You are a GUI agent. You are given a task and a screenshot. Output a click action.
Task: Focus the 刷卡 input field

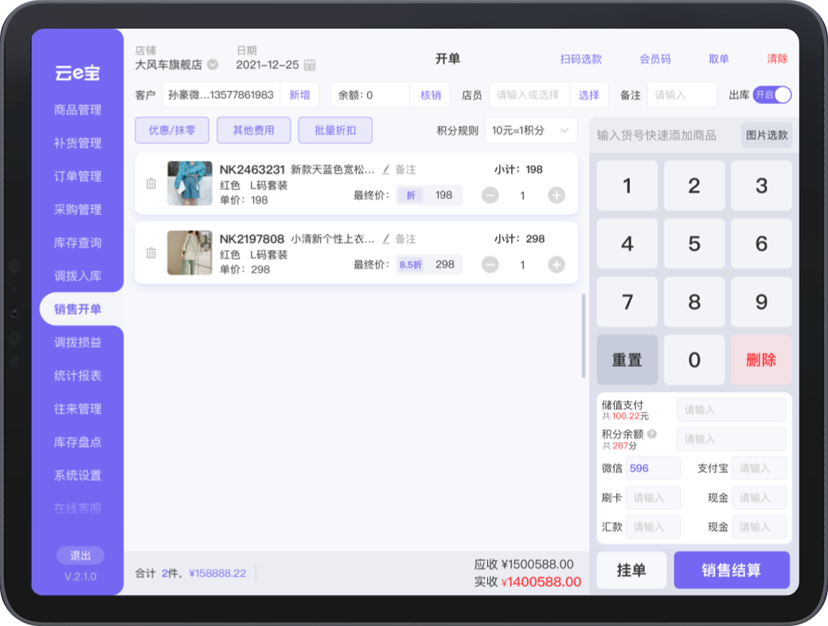[x=653, y=498]
